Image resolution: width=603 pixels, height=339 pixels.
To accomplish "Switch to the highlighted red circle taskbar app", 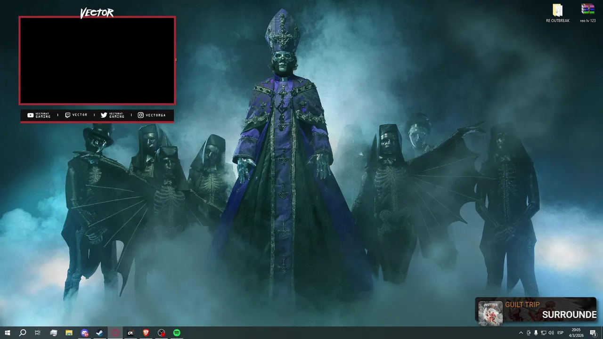I will (115, 333).
